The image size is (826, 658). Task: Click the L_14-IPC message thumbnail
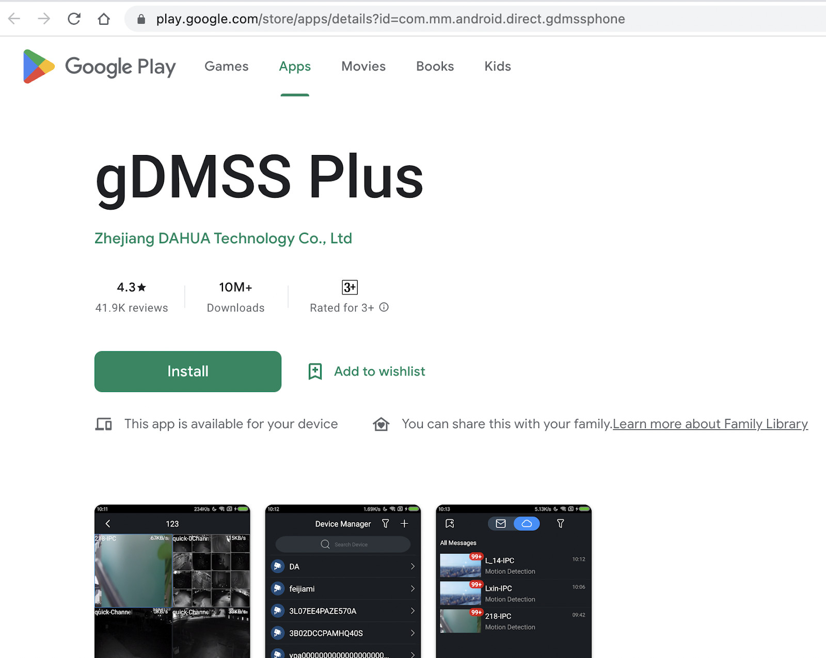tap(460, 566)
